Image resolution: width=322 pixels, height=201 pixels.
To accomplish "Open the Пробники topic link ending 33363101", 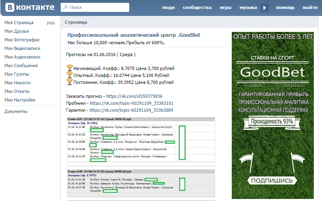I will [132, 103].
